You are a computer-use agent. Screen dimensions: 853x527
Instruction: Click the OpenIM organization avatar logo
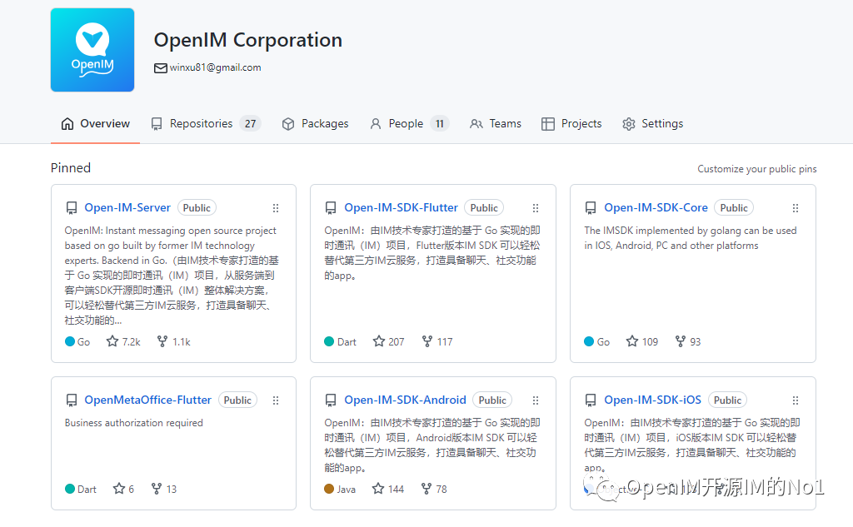(x=92, y=50)
